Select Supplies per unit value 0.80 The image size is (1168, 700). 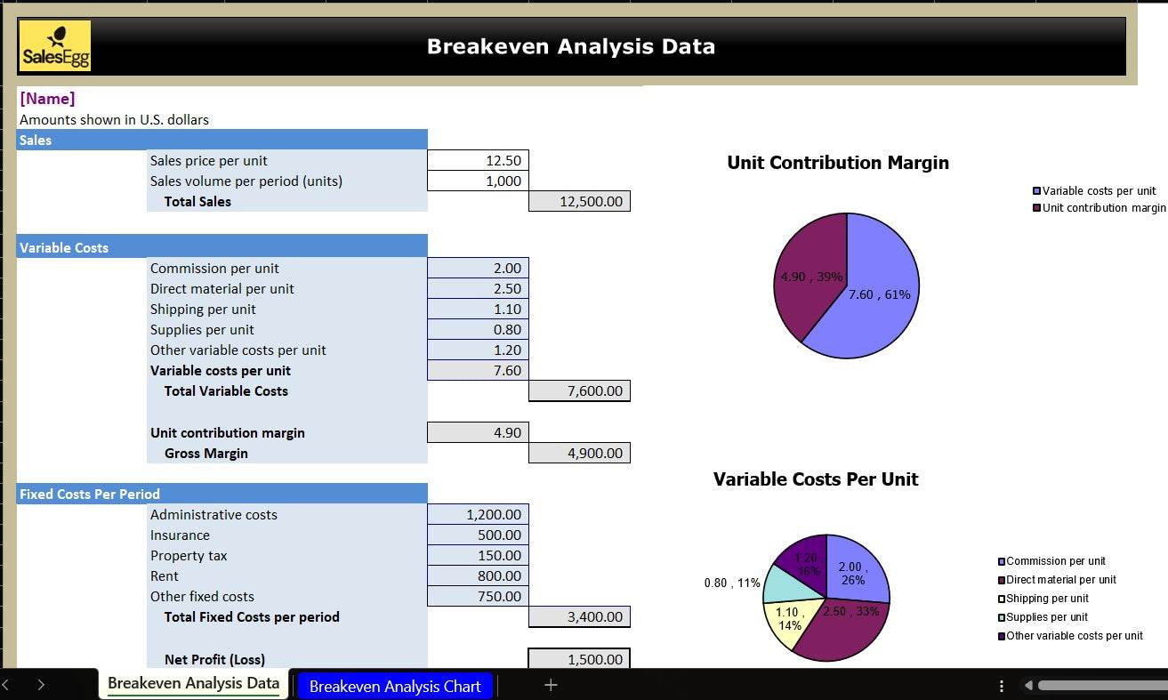[x=478, y=329]
